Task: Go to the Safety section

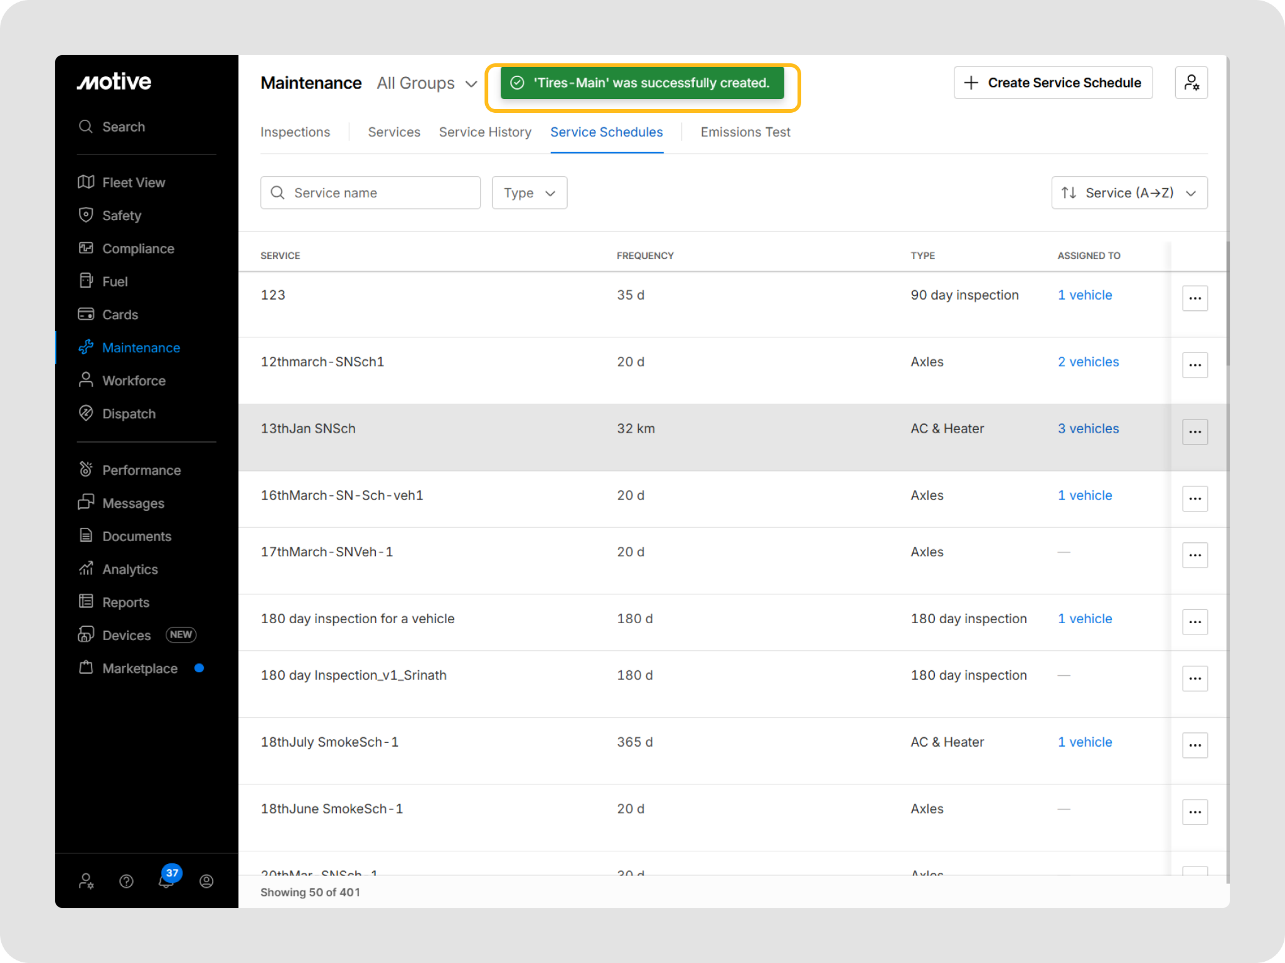Action: click(x=121, y=216)
